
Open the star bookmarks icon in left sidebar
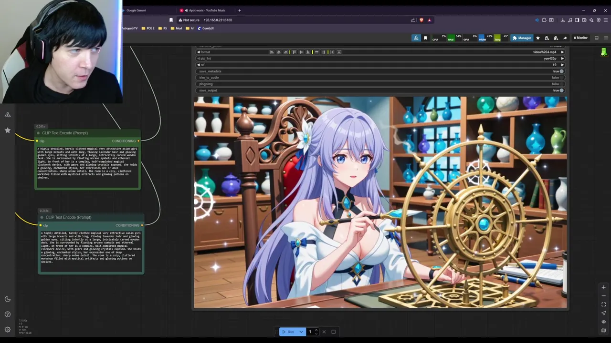coord(8,130)
